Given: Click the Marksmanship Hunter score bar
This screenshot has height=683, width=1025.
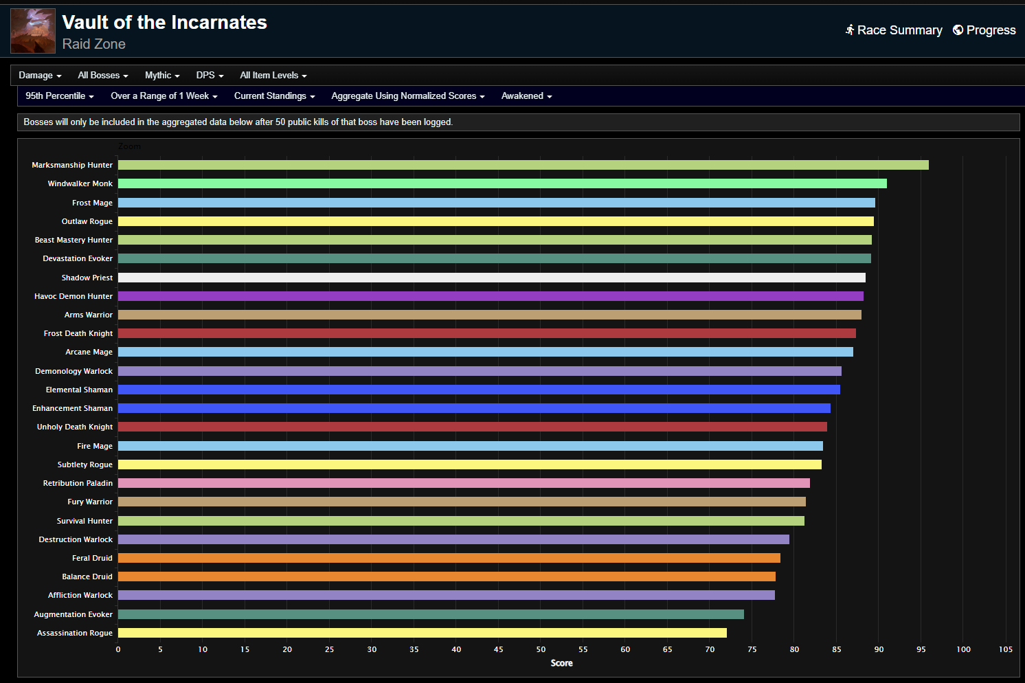Looking at the screenshot, I should coord(523,165).
